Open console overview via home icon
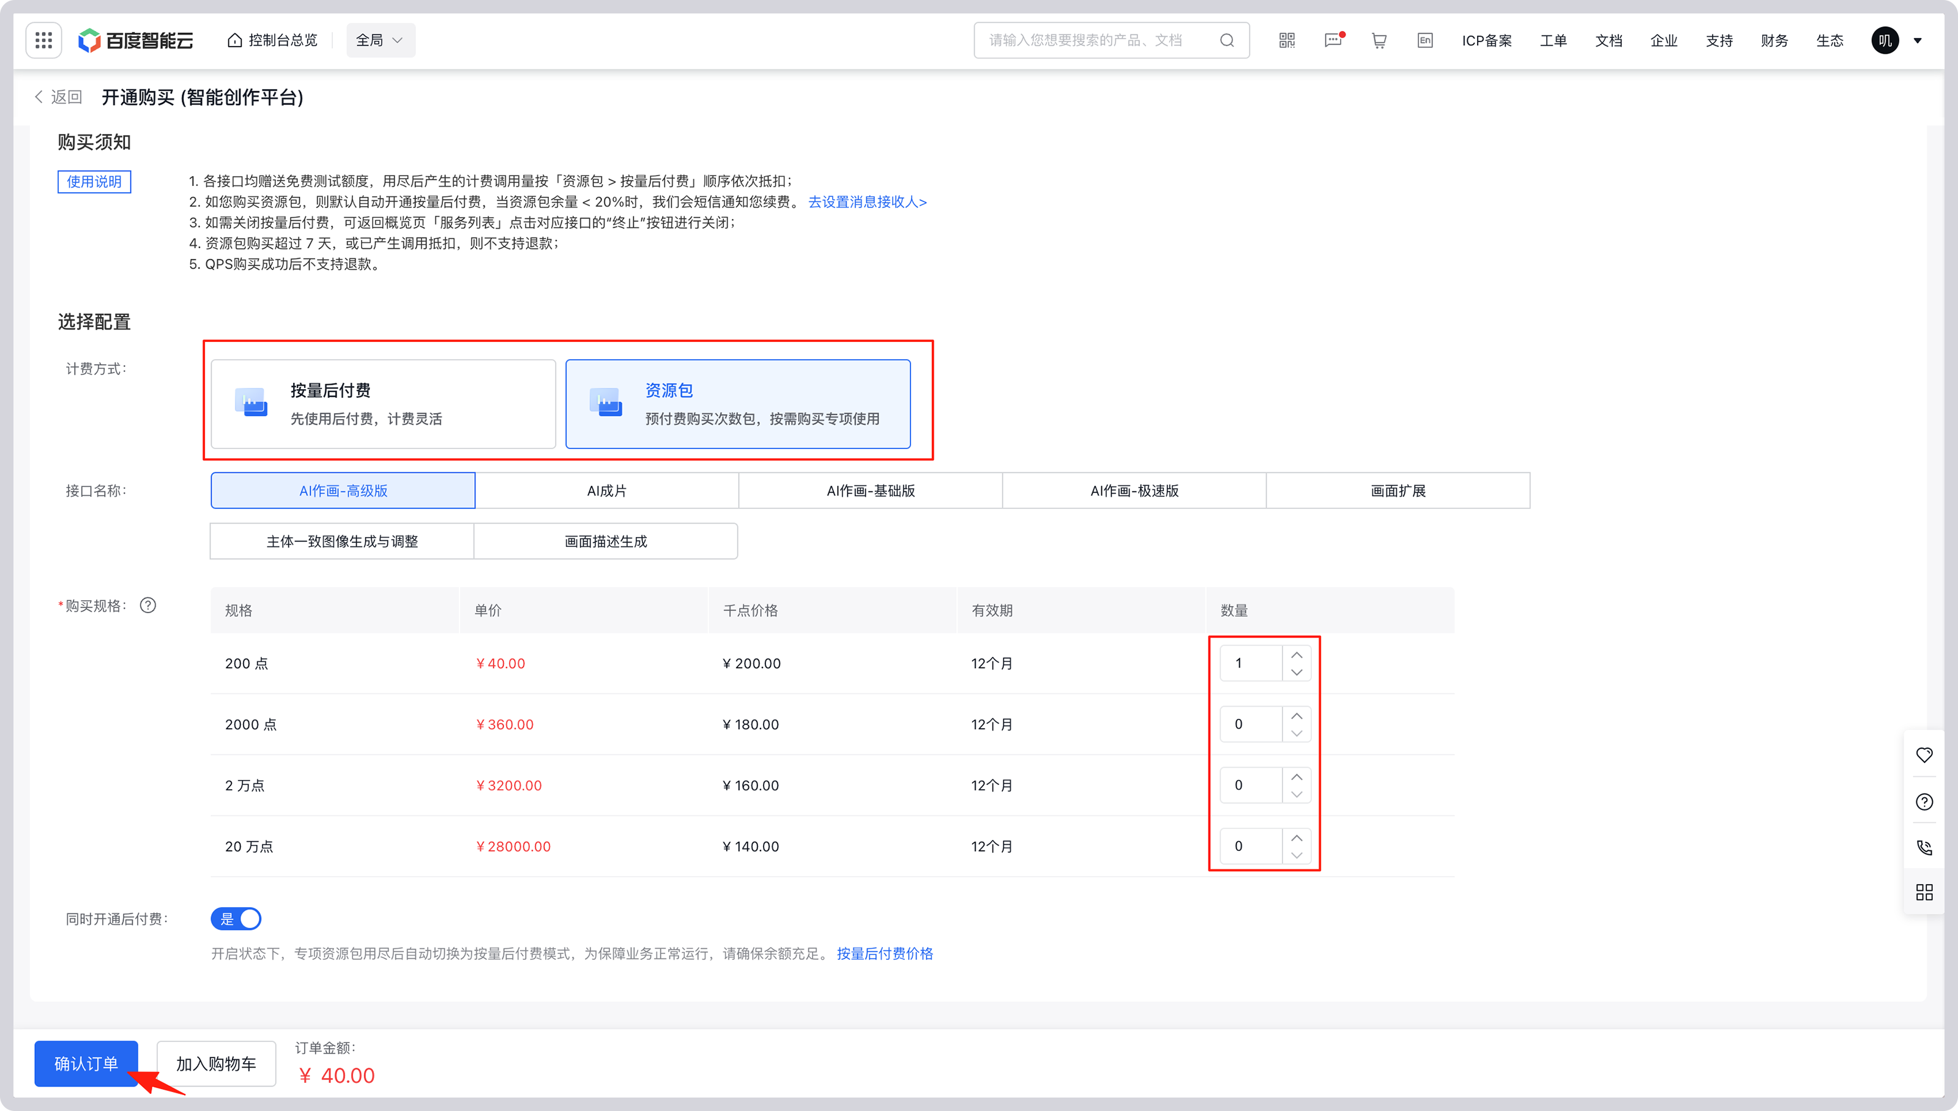Screen dimensions: 1958x1111 tap(235, 40)
